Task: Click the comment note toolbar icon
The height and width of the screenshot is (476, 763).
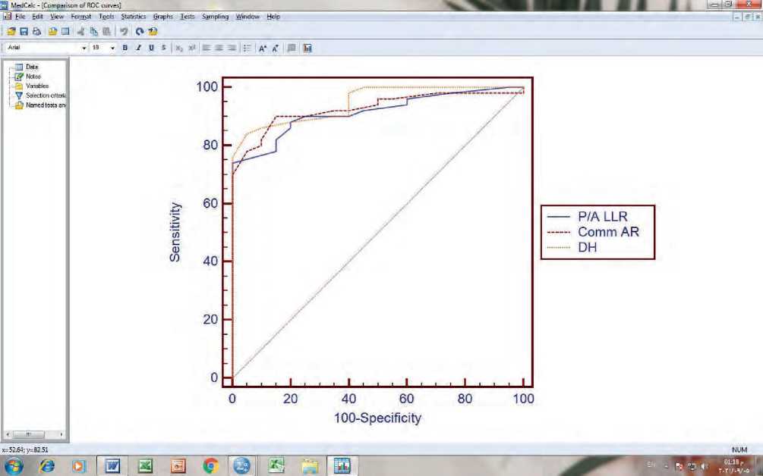Action: [x=292, y=48]
